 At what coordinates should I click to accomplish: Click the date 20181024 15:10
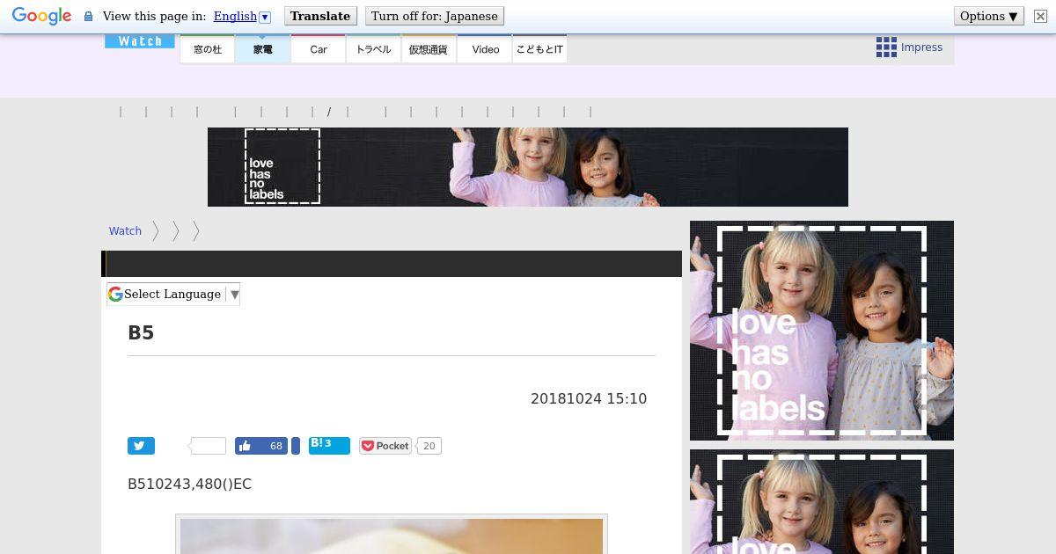[x=589, y=398]
